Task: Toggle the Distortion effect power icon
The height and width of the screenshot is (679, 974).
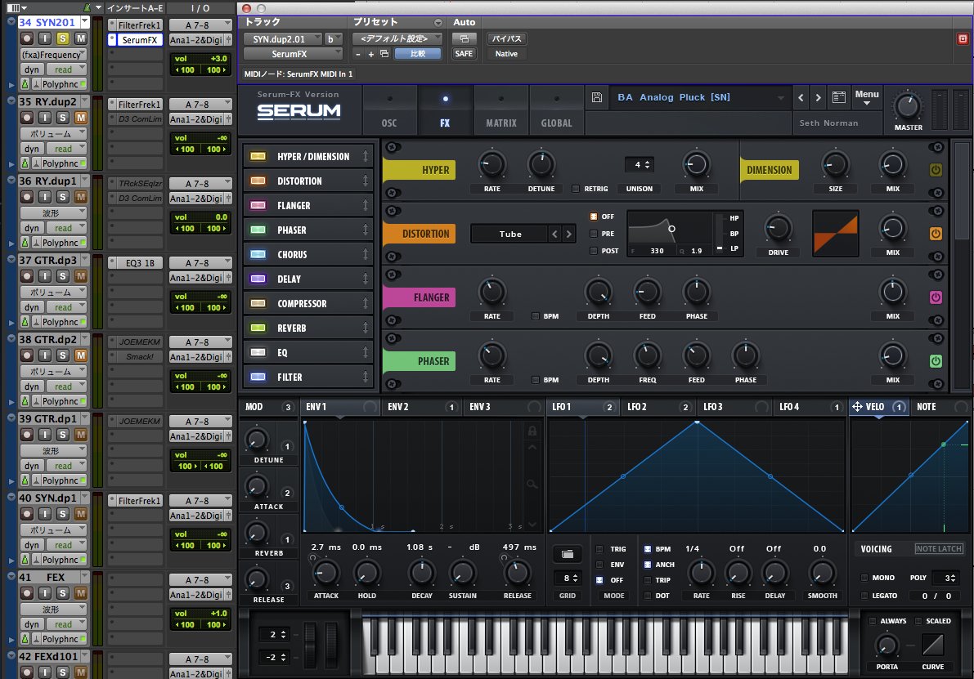Action: 936,234
